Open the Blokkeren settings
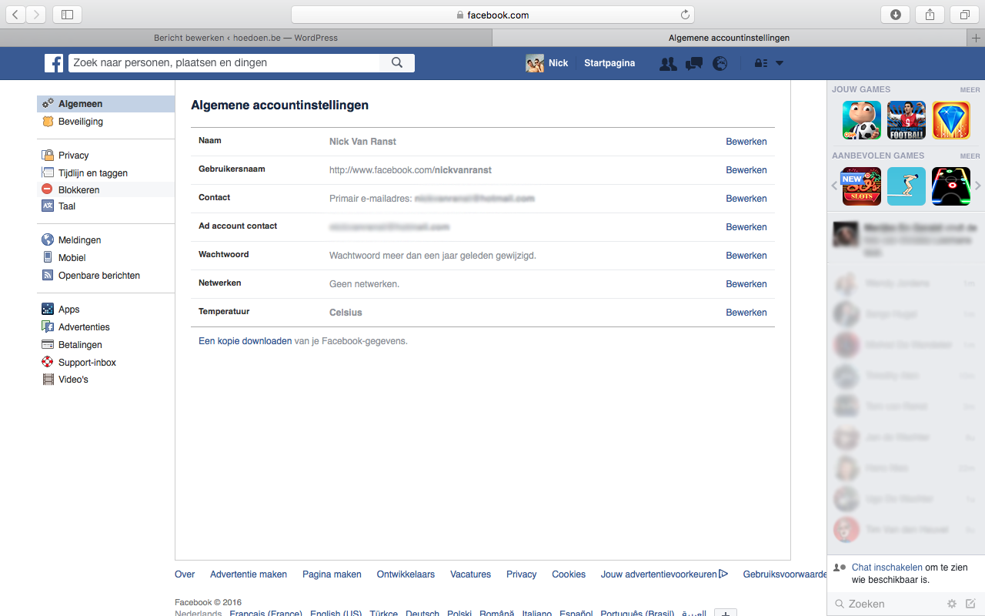985x616 pixels. (x=106, y=189)
